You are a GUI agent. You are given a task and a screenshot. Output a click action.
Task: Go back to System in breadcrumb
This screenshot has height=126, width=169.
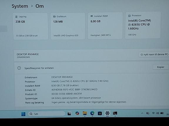tap(20, 6)
